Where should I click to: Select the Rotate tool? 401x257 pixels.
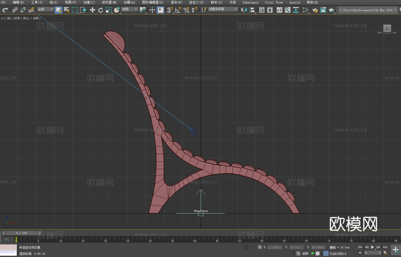pos(101,10)
